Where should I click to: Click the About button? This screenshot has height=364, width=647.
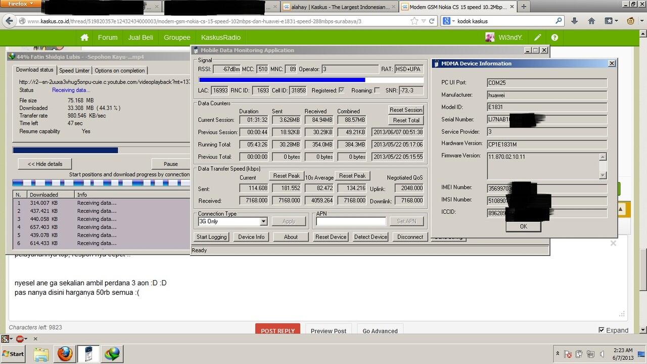pyautogui.click(x=291, y=237)
